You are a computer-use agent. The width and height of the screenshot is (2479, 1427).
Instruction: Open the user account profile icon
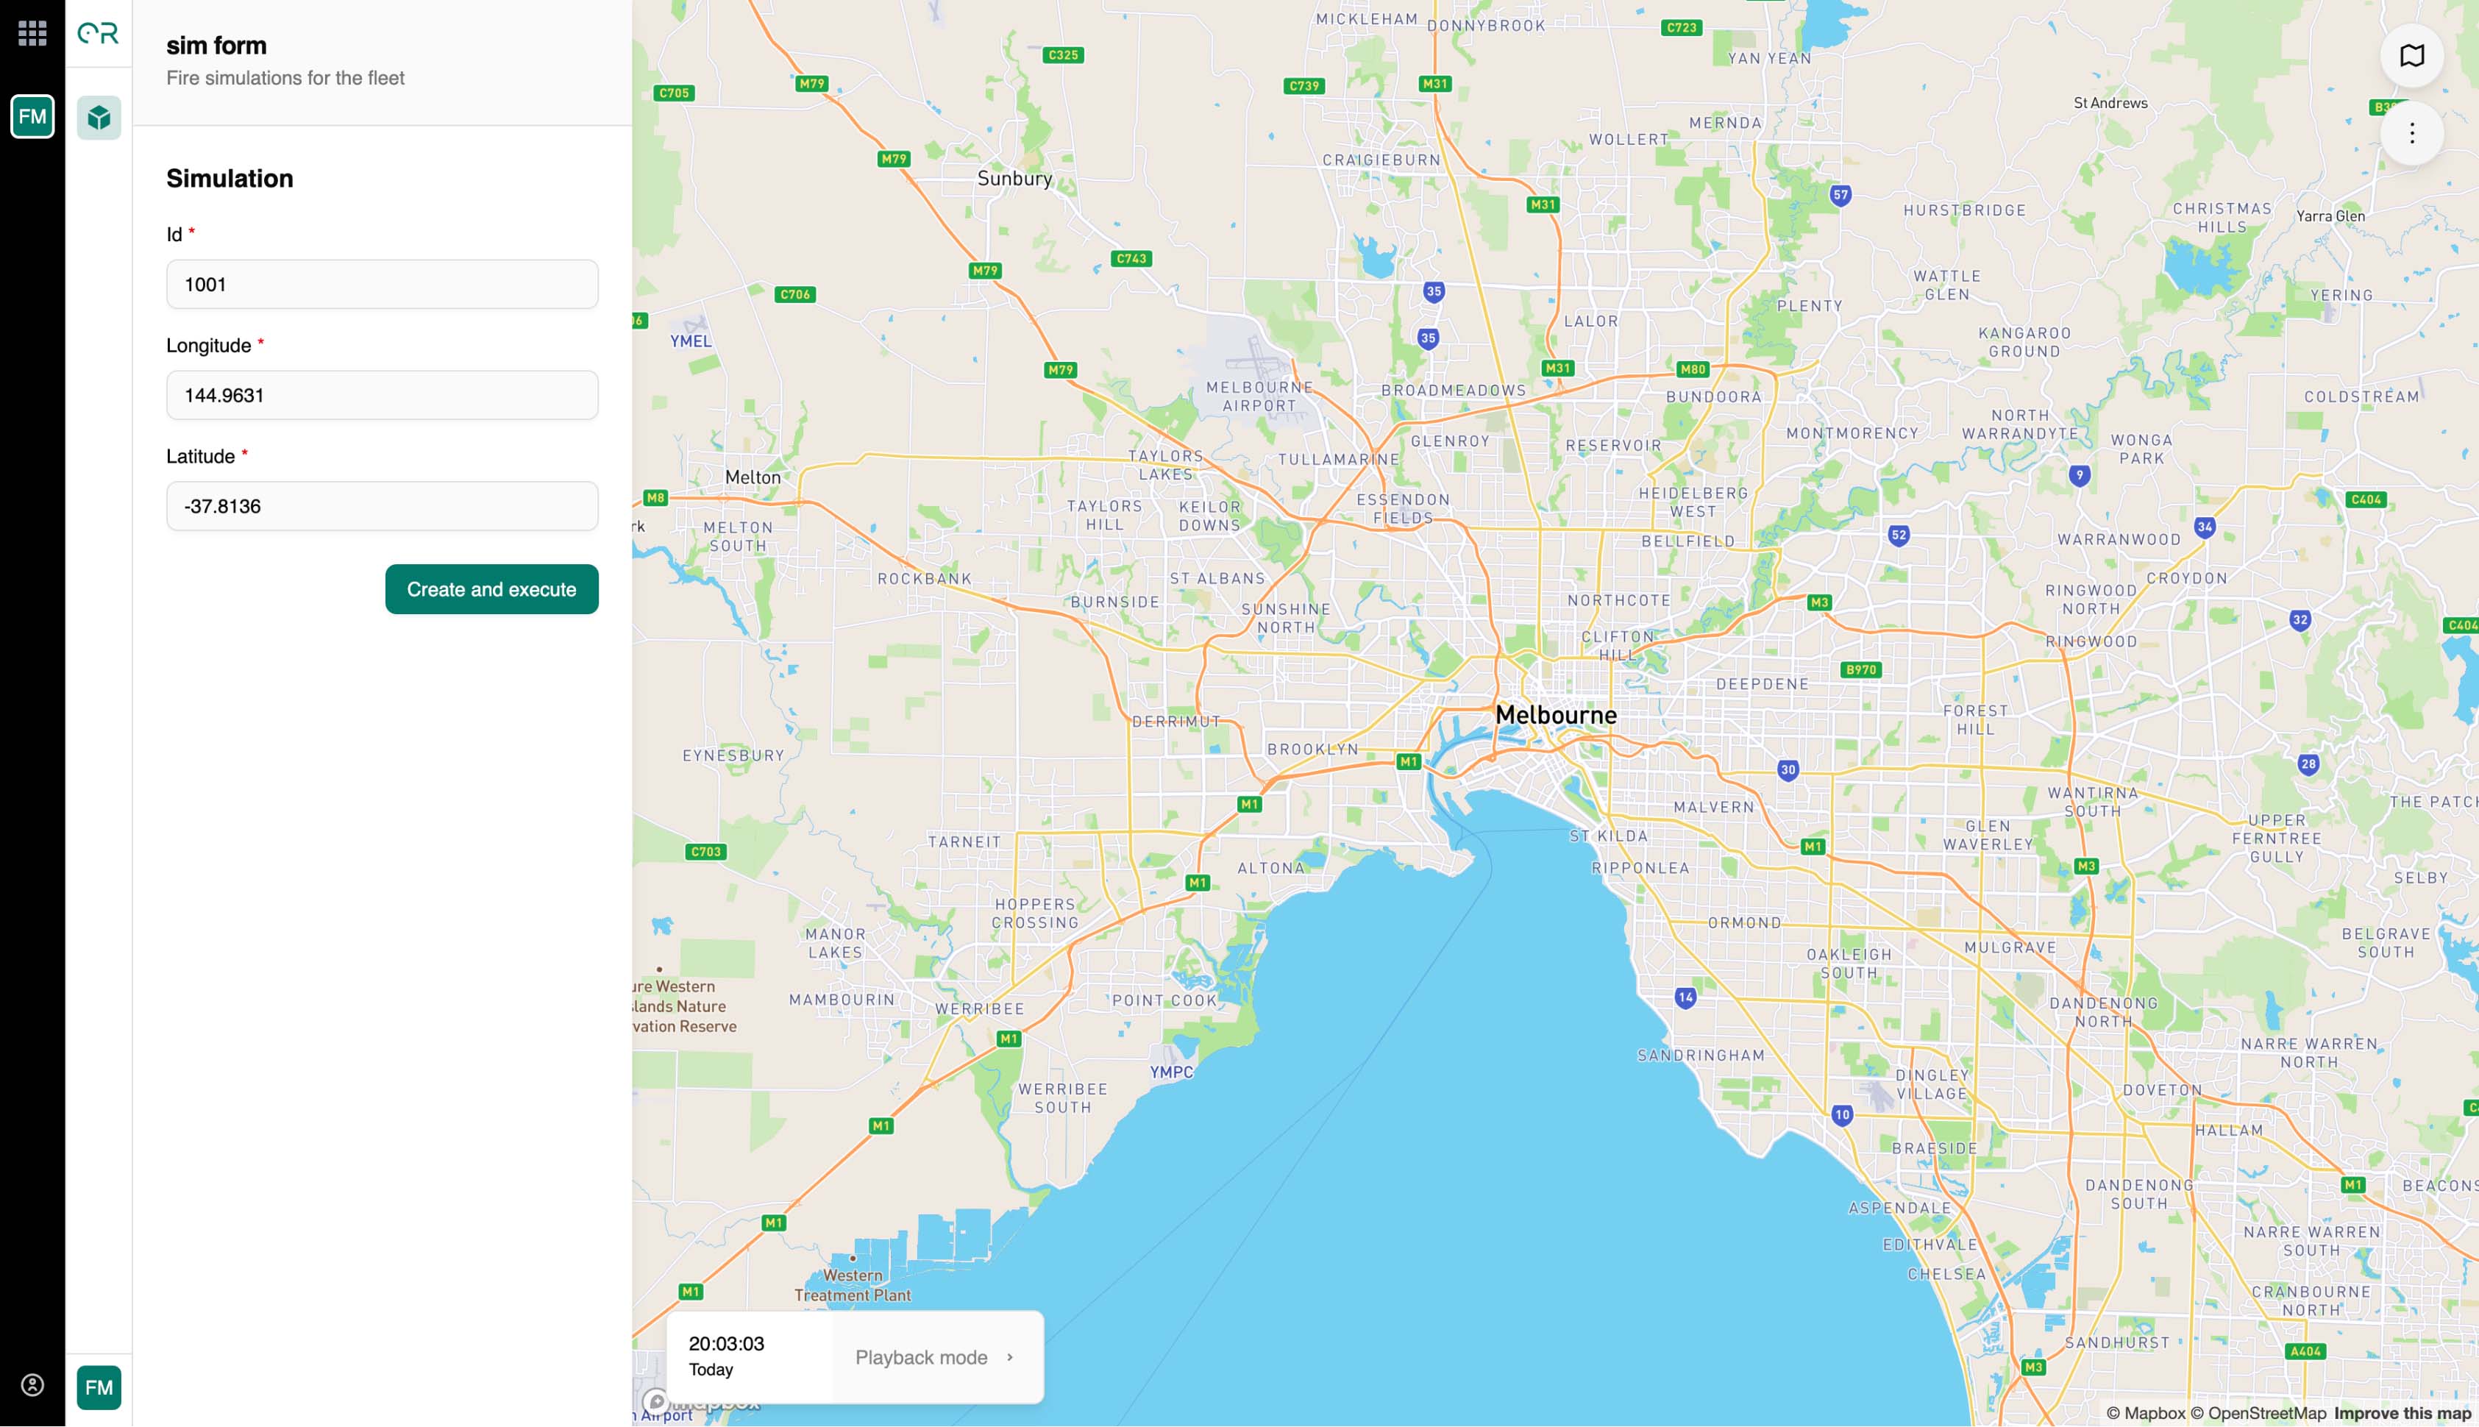pos(32,1385)
